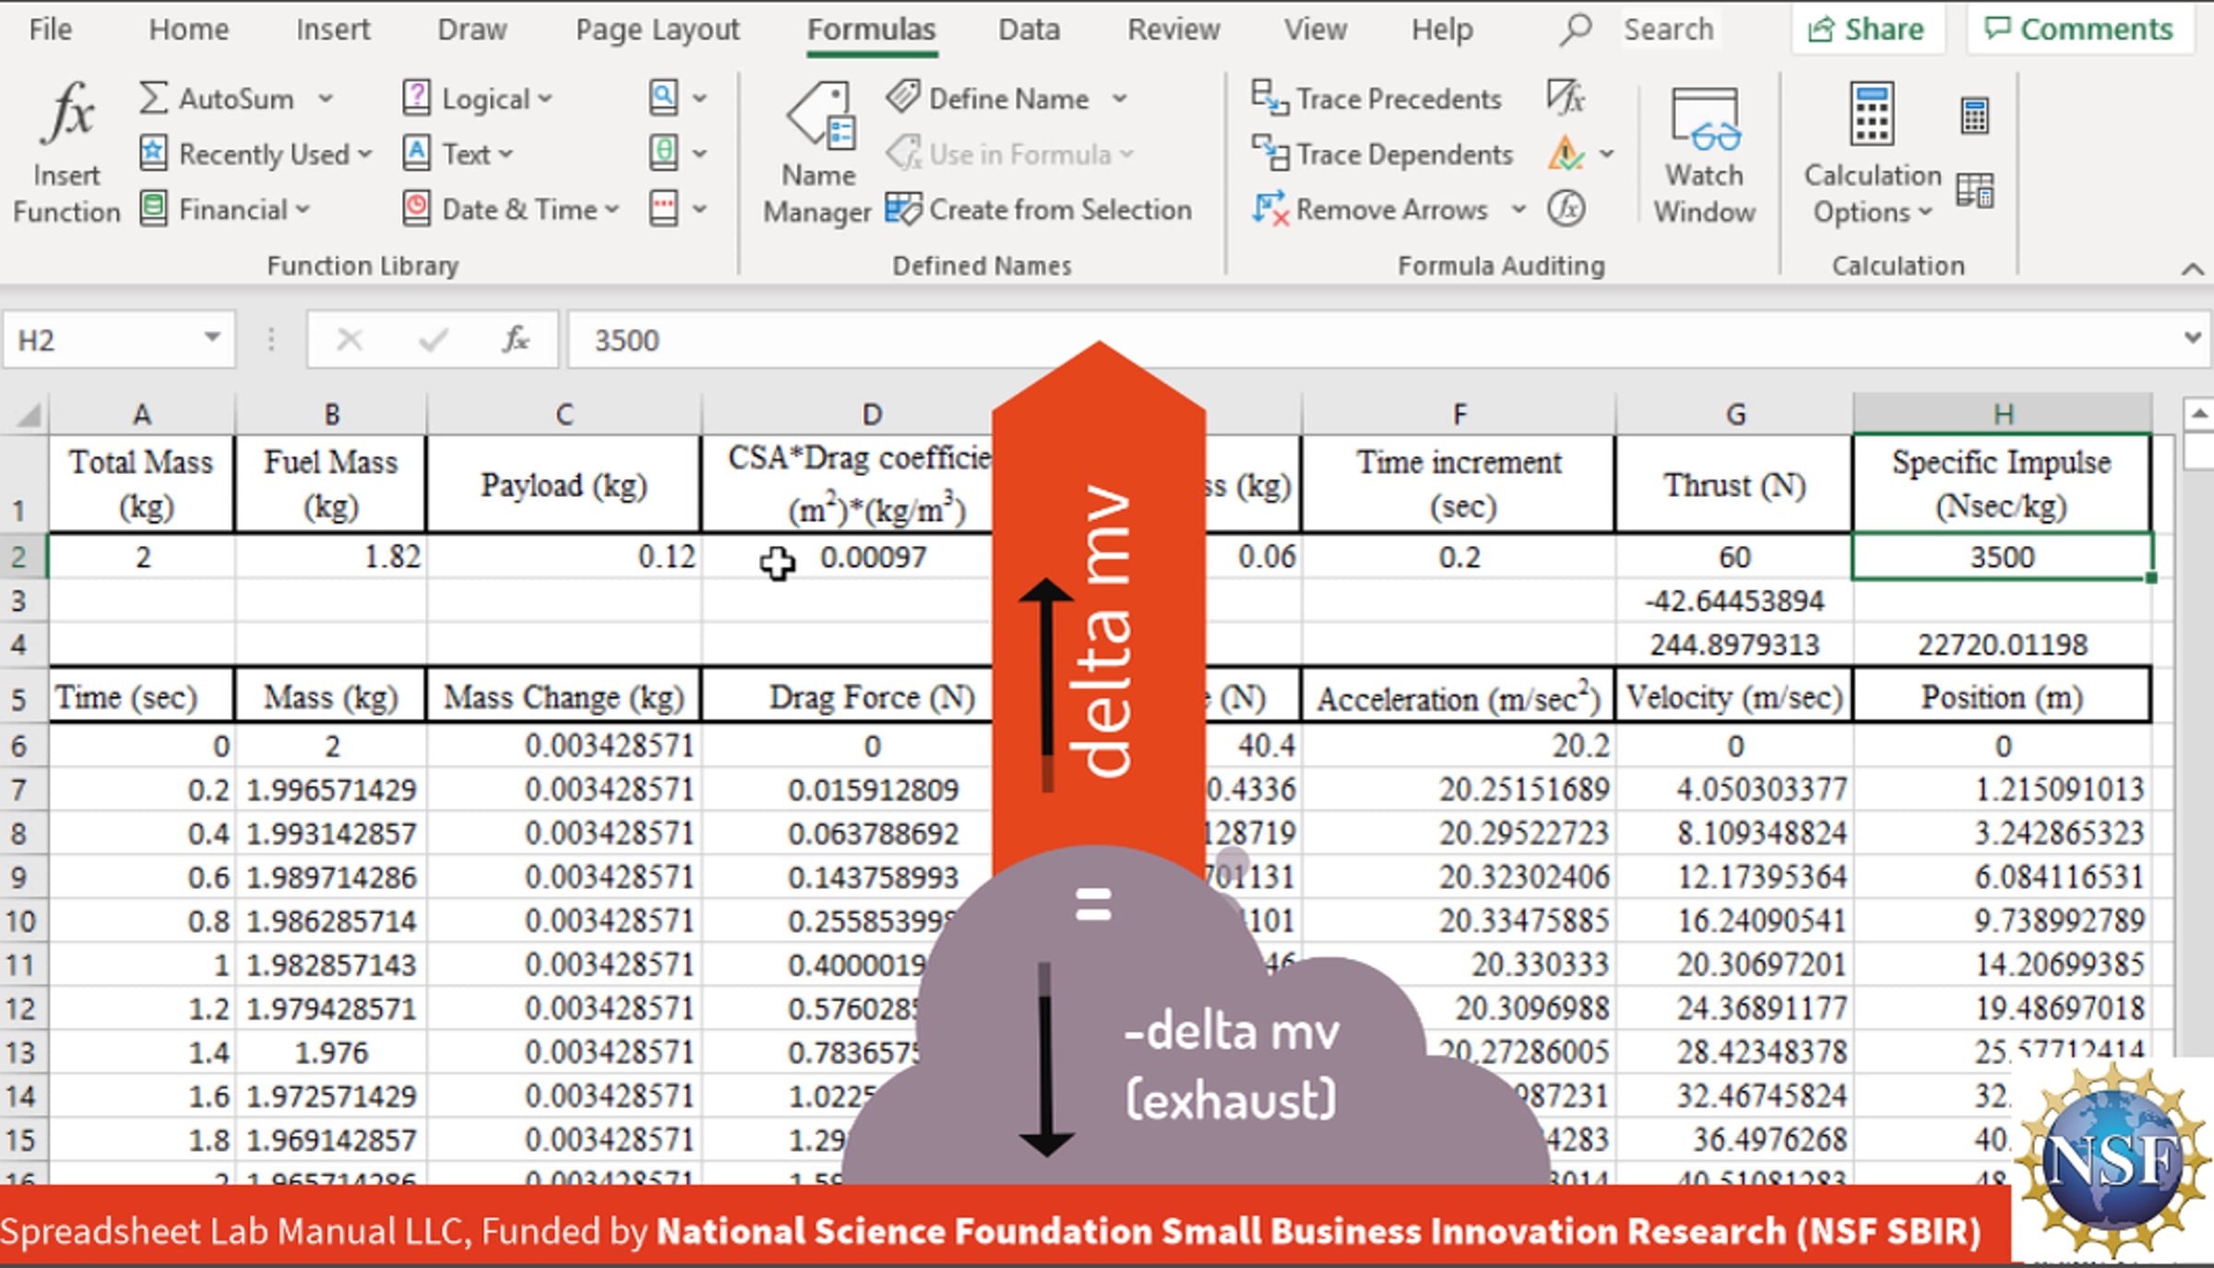Select cell G2 containing Thrust value 60

click(x=1733, y=557)
